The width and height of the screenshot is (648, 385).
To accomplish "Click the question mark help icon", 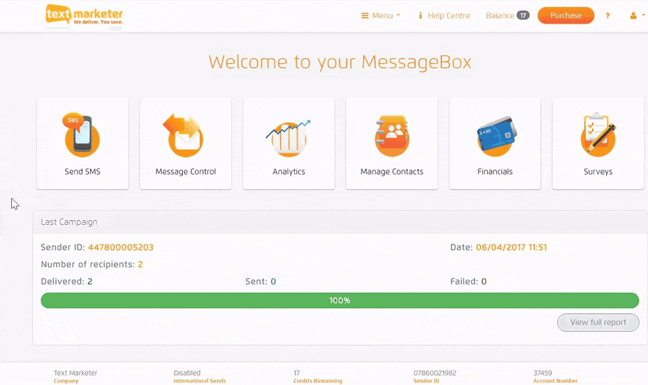I will (x=607, y=16).
